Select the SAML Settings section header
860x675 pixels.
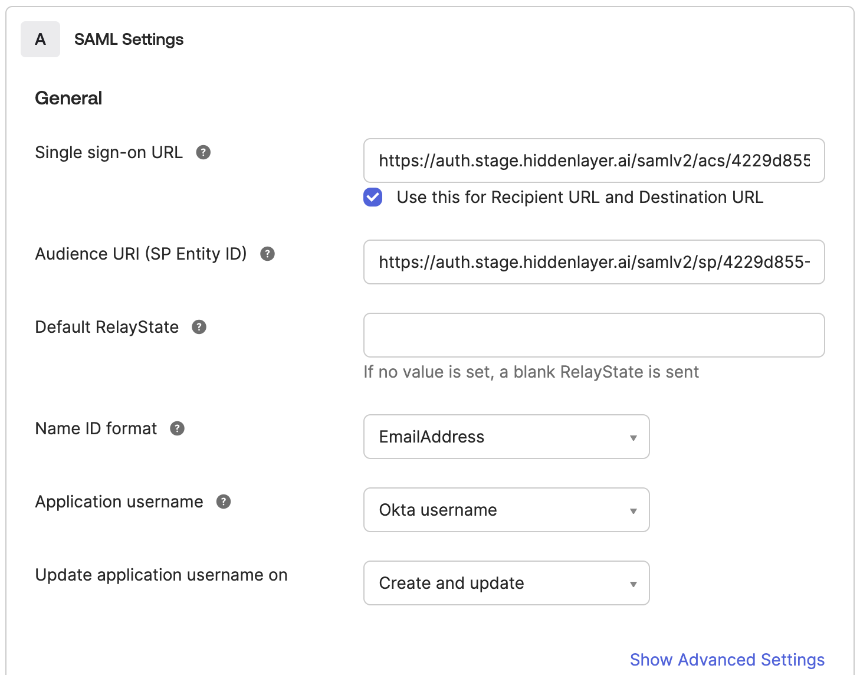click(x=129, y=39)
